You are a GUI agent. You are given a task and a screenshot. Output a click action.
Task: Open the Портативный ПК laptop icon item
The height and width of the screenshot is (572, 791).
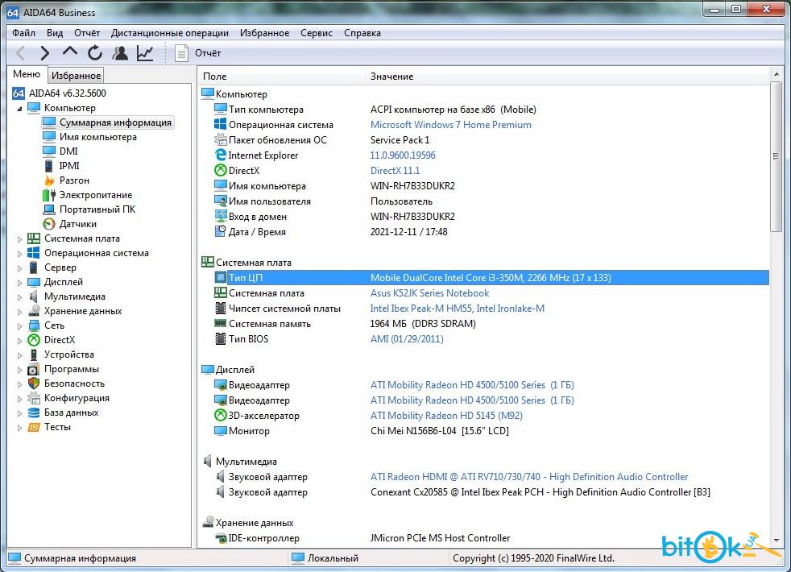[49, 209]
